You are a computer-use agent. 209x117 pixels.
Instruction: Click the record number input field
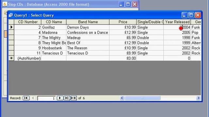pyautogui.click(x=46, y=98)
